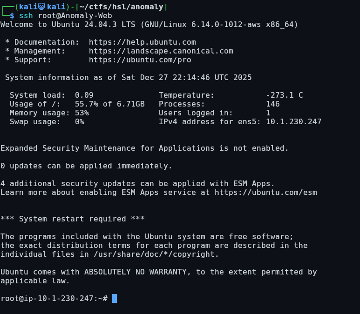Click the dollar sign prompt symbol

pos(12,16)
